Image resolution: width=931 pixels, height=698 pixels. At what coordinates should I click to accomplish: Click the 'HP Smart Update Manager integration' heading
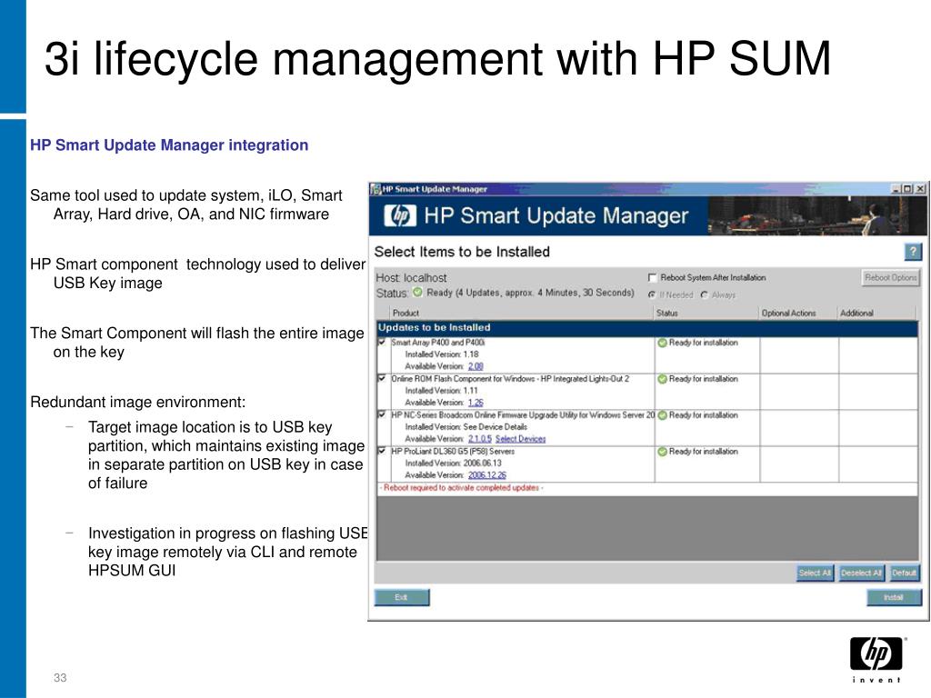click(169, 145)
